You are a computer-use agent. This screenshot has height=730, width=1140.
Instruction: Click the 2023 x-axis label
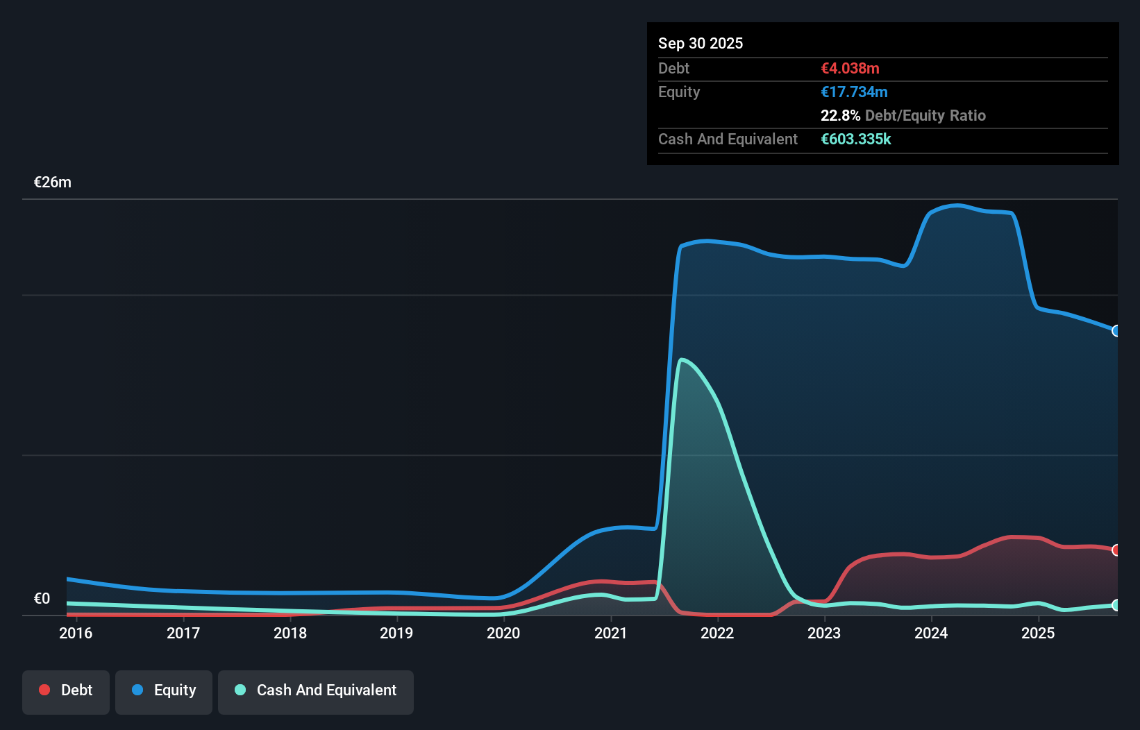click(824, 633)
